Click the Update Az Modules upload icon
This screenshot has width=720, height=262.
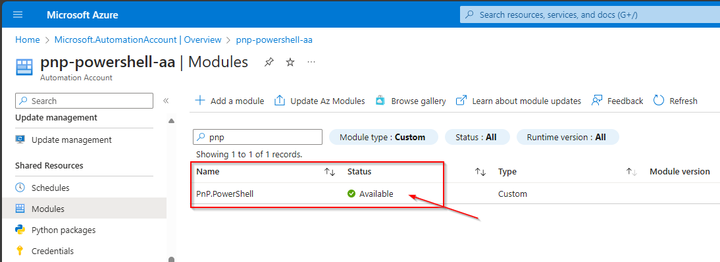pyautogui.click(x=279, y=100)
